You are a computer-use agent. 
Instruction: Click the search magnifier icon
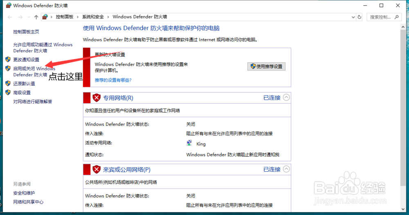[397, 17]
